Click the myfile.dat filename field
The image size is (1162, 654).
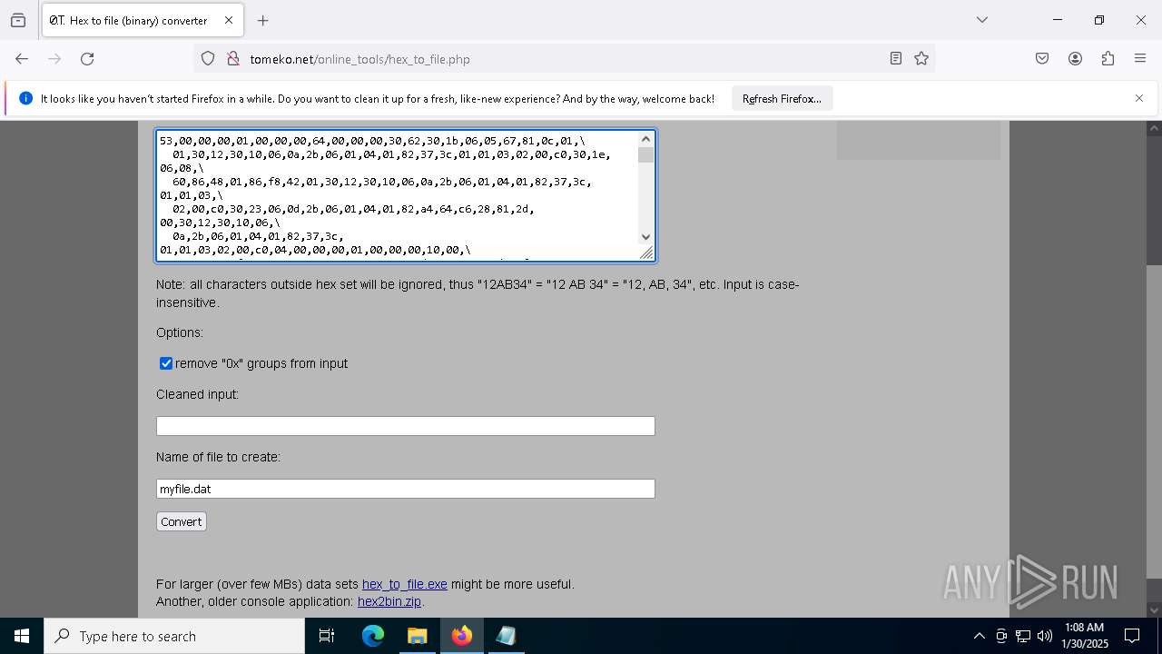coord(405,489)
